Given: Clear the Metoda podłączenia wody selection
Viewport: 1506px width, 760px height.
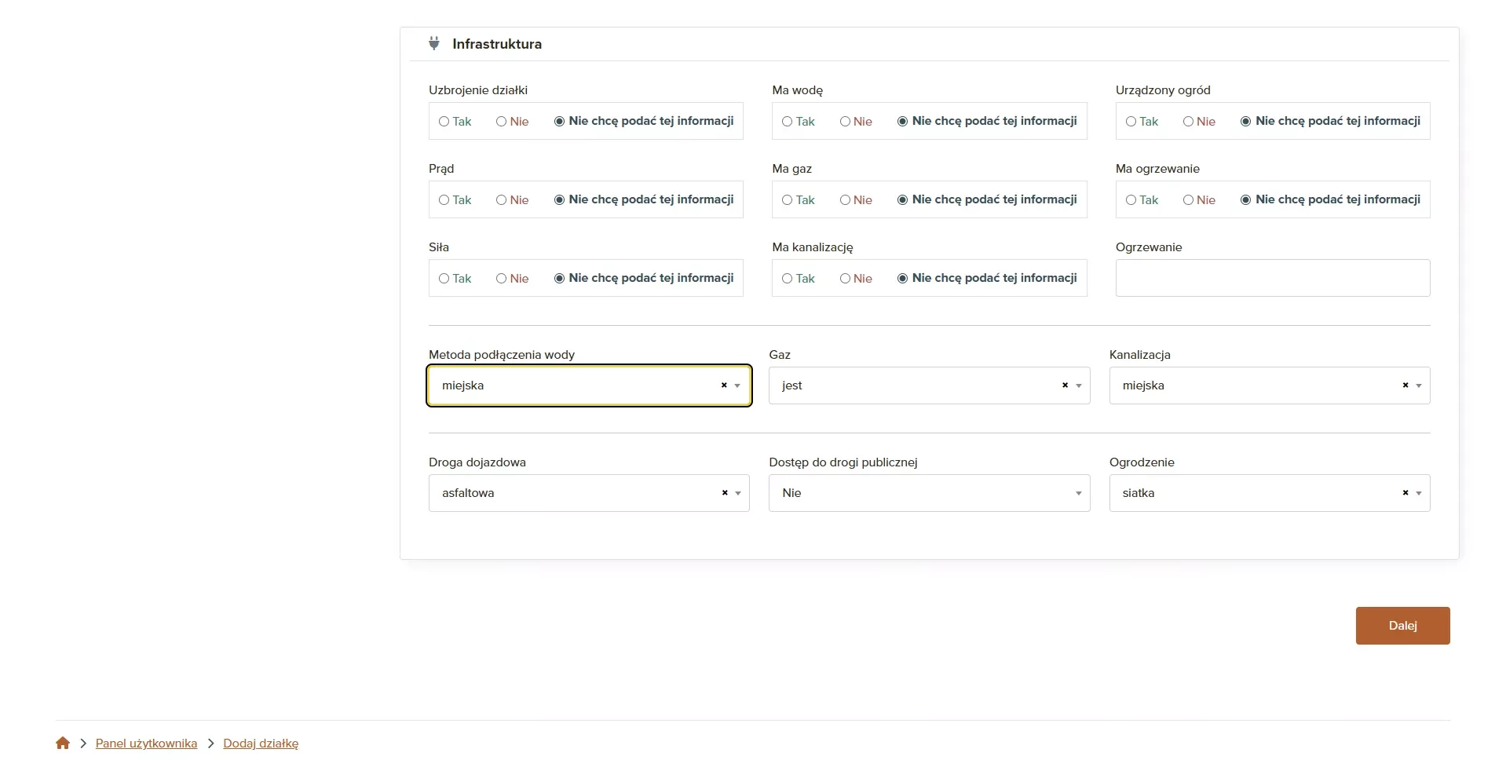Looking at the screenshot, I should 724,385.
